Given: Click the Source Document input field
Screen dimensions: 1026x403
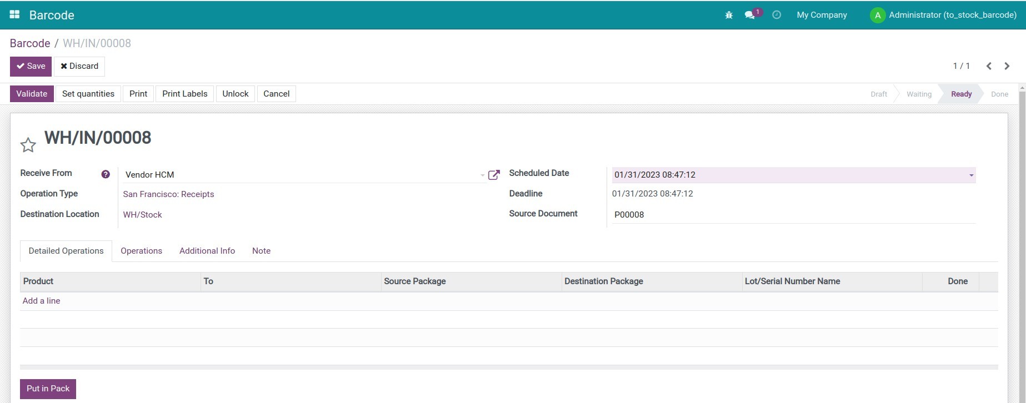Looking at the screenshot, I should tap(793, 215).
